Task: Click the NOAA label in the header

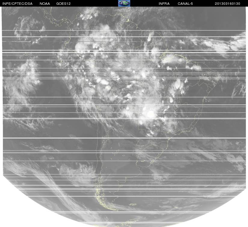Action: coord(45,4)
